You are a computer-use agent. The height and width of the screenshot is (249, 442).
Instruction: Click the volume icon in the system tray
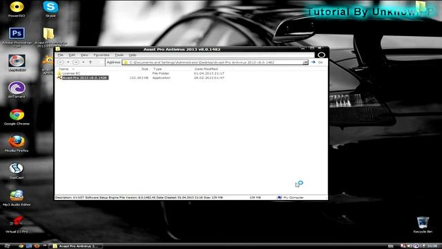click(409, 246)
